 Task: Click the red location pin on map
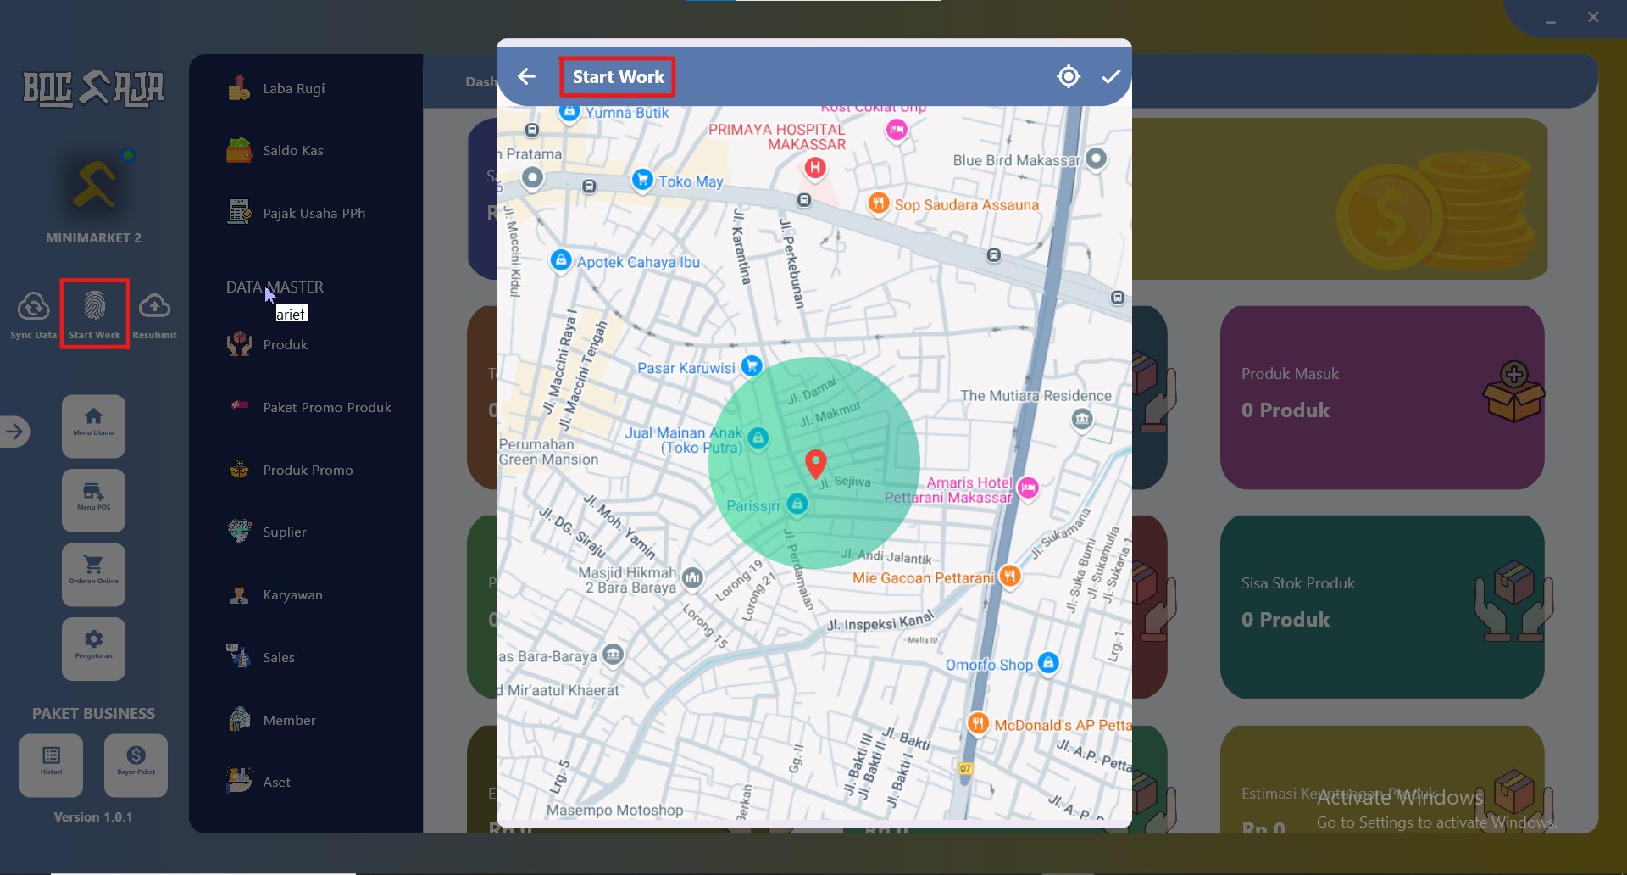click(815, 464)
